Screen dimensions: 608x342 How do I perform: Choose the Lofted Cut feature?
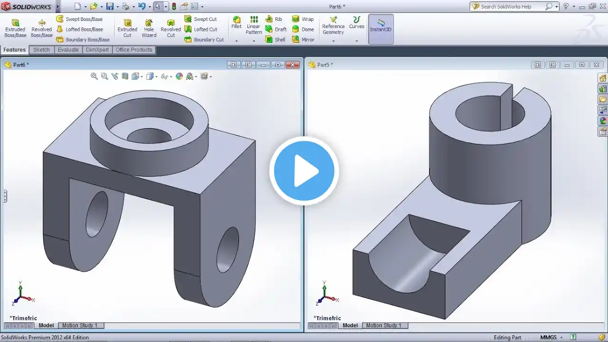pos(201,29)
